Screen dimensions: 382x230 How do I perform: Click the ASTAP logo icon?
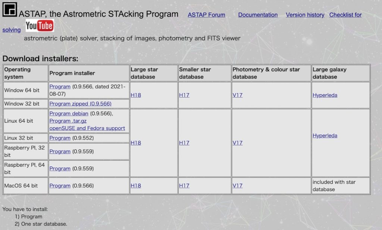(x=10, y=10)
